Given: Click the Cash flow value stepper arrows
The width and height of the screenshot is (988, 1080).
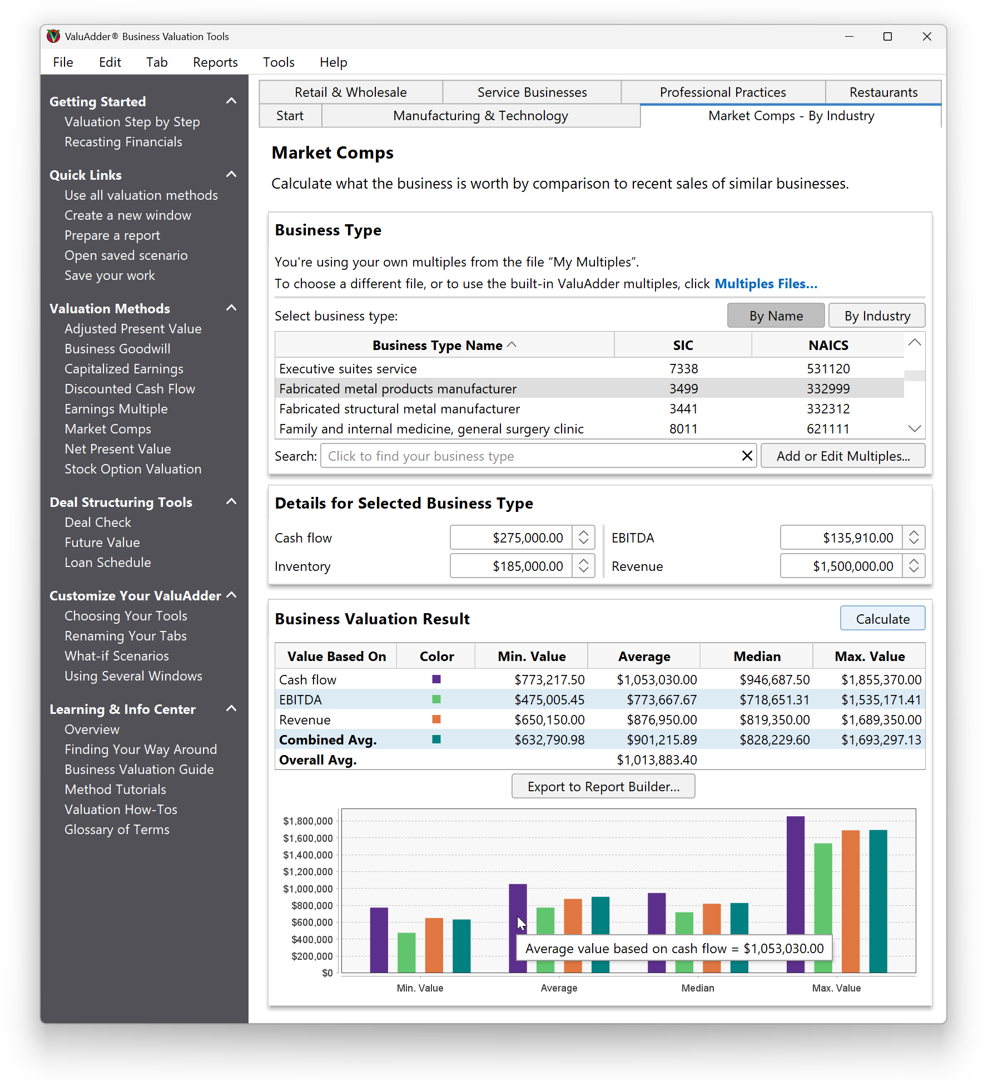Looking at the screenshot, I should [x=583, y=537].
